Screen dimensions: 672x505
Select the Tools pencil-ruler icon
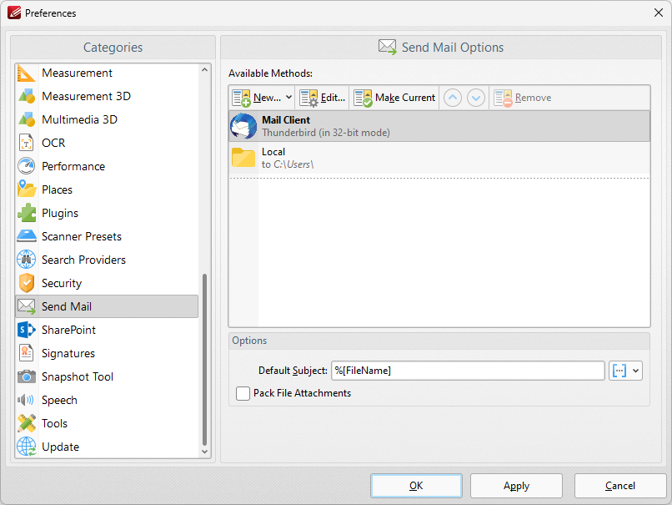(26, 423)
